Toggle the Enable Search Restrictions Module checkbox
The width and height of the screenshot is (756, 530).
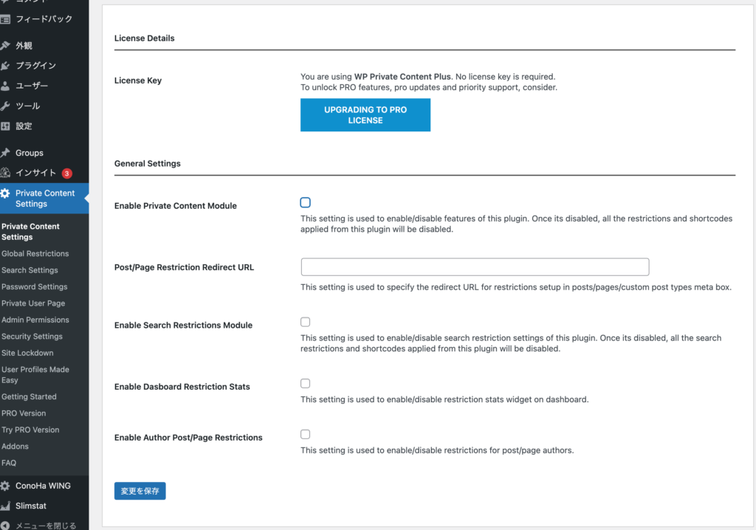tap(305, 322)
